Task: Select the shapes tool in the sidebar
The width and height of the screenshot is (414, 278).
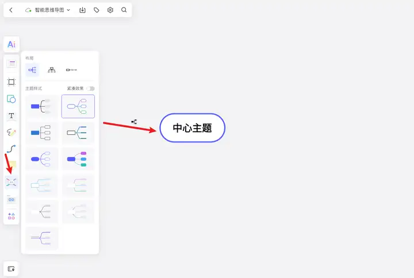Action: tap(11, 99)
